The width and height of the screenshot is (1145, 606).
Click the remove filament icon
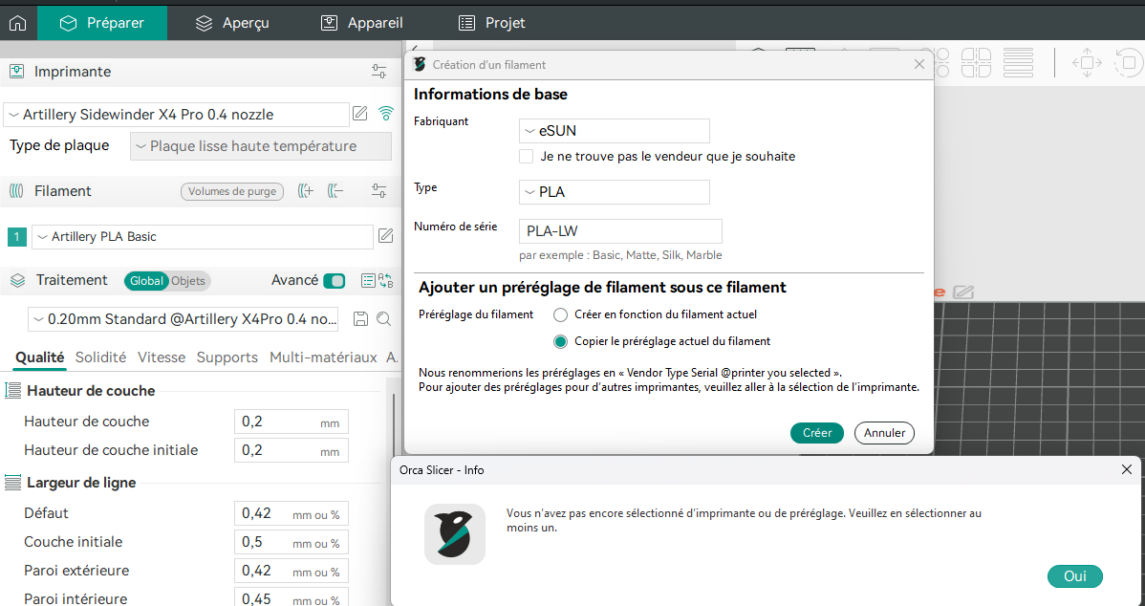click(335, 191)
